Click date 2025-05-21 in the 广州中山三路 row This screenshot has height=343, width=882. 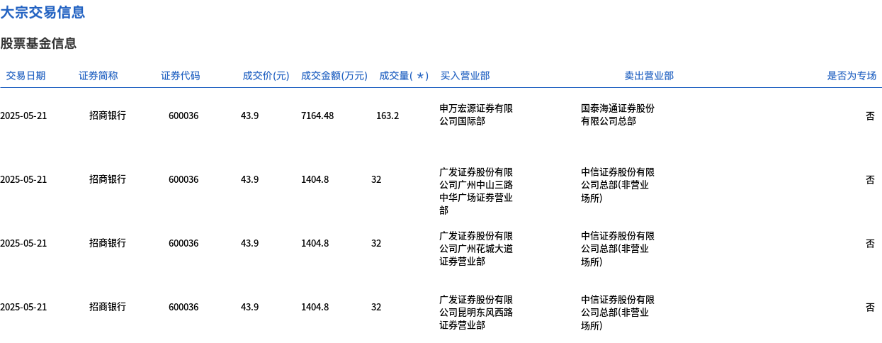pos(23,179)
